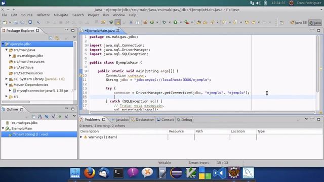Open Visual Studio Code from the dock
The image size is (324, 182).
tap(219, 173)
